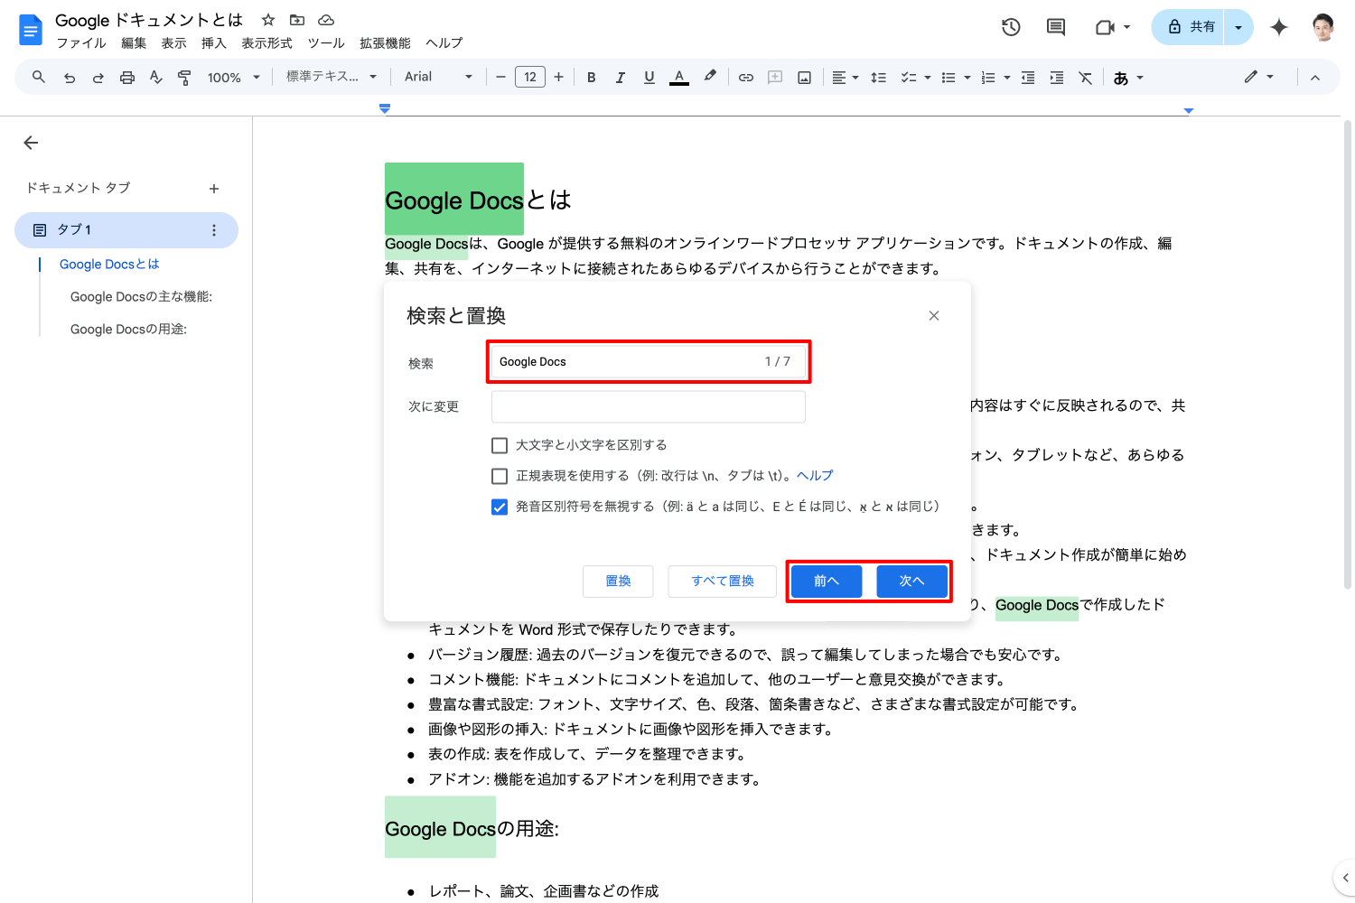Check the cloud save status icon
The image size is (1355, 903).
[326, 20]
